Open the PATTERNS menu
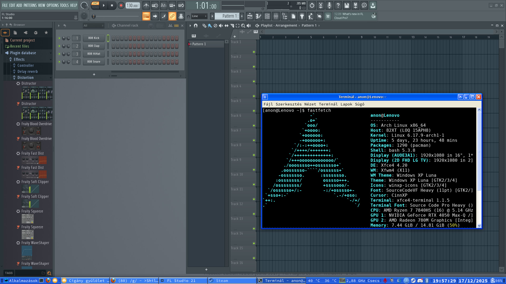This screenshot has height=284, width=506. click(30, 5)
